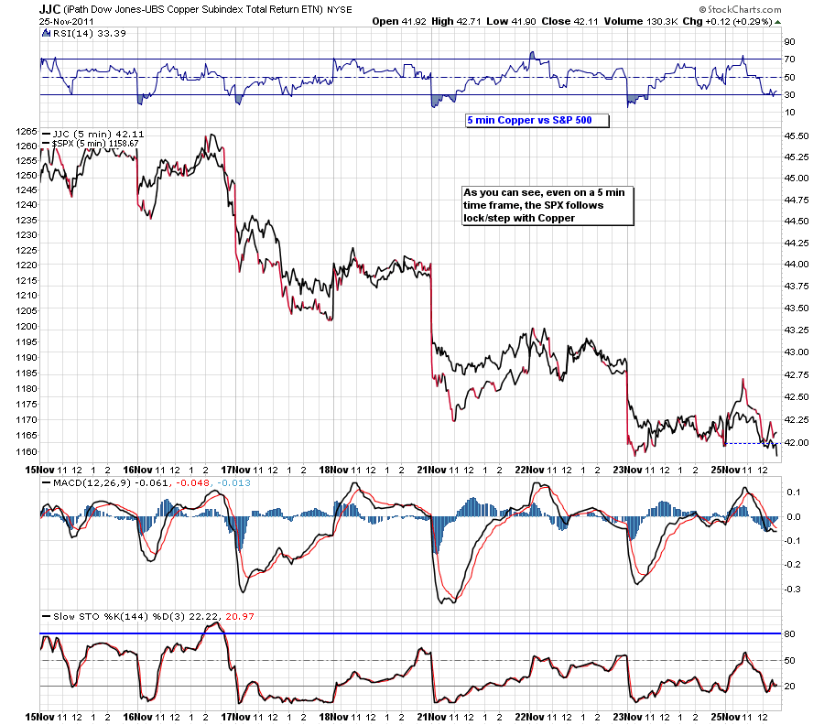The width and height of the screenshot is (824, 725).
Task: Click -0.2 on the MACD scale
Action: pyautogui.click(x=793, y=565)
